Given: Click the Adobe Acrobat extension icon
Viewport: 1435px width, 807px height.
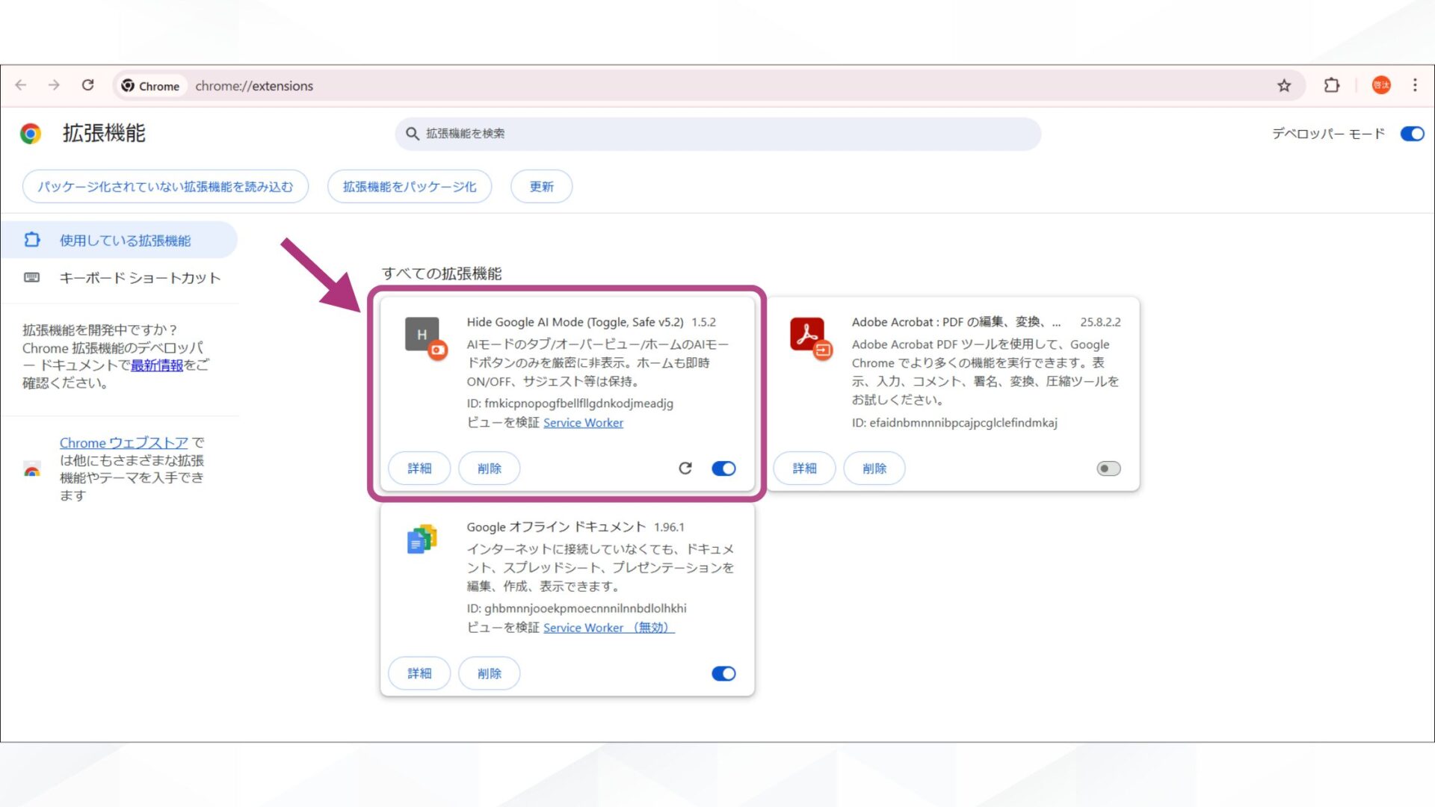Looking at the screenshot, I should pos(806,336).
